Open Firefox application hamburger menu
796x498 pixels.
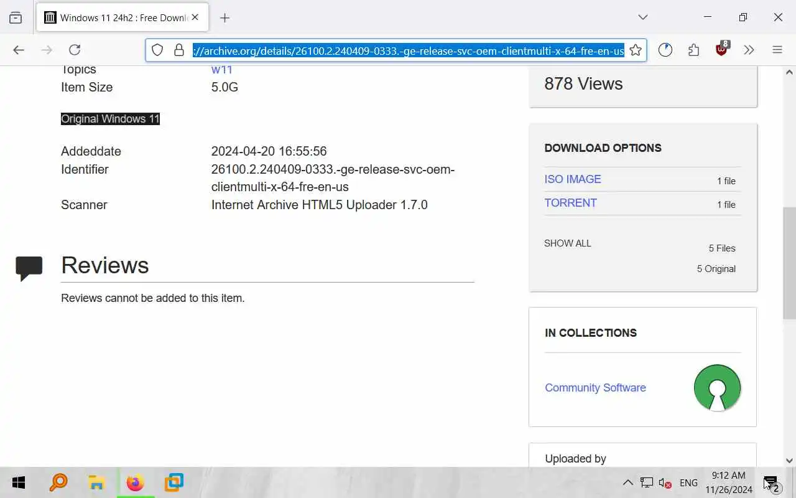coord(777,50)
